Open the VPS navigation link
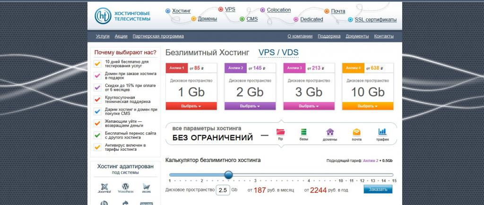Image resolution: width=484 pixels, height=205 pixels. point(230,9)
